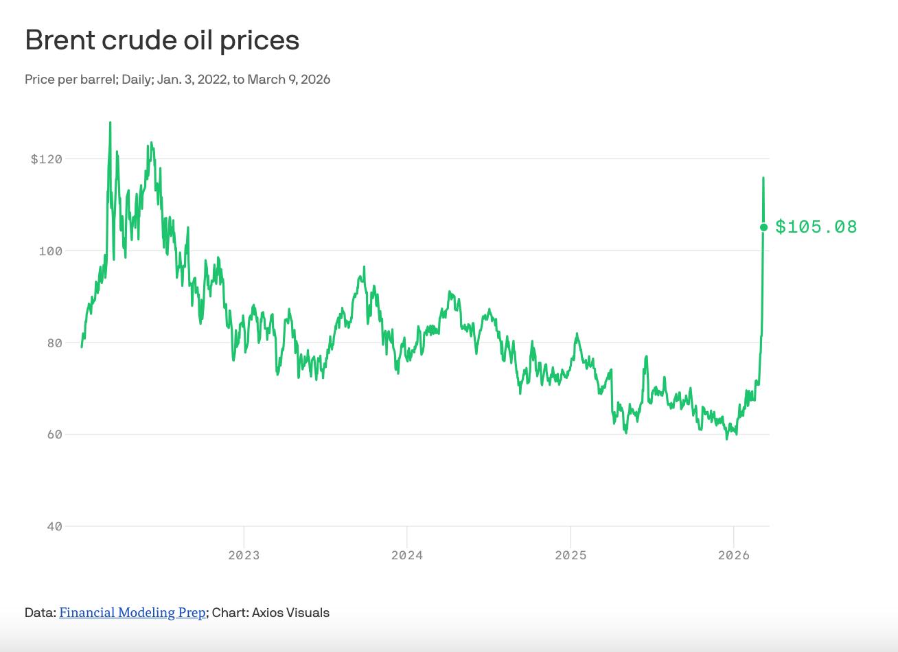This screenshot has height=652, width=898.
Task: Click the Brent crude oil prices title
Action: (162, 40)
